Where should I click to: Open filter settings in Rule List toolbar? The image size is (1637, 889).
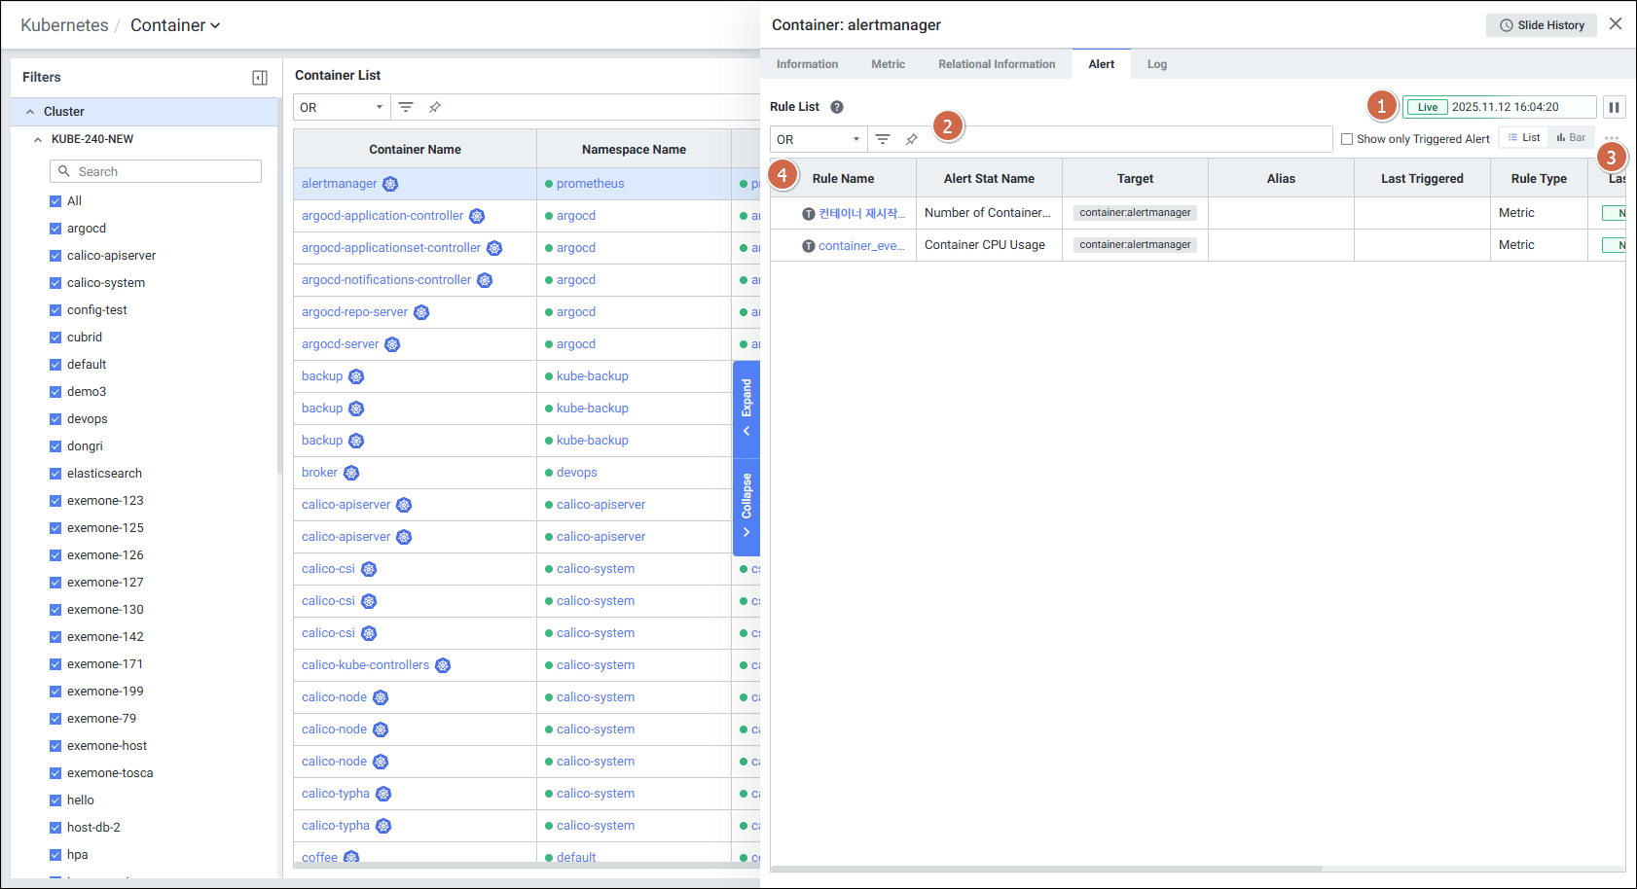(x=883, y=139)
